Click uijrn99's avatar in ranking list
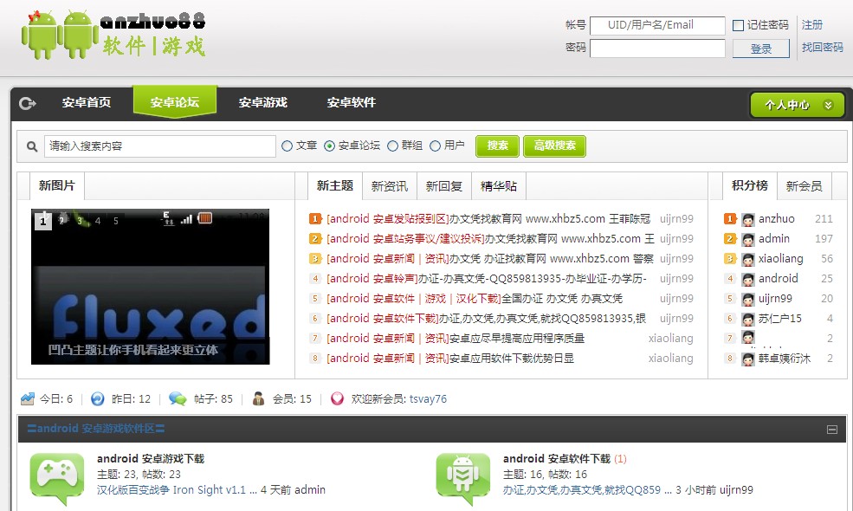853x511 pixels. 748,299
